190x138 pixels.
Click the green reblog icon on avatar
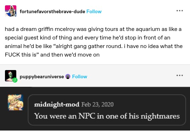click(x=15, y=80)
